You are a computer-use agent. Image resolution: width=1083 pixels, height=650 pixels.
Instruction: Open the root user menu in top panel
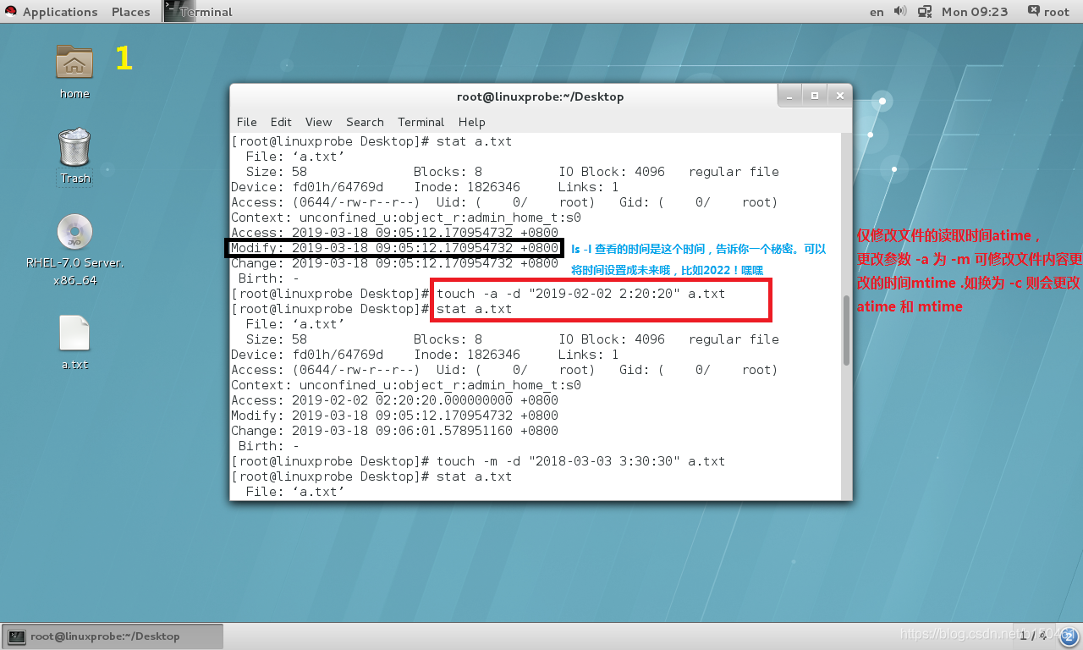(1048, 11)
